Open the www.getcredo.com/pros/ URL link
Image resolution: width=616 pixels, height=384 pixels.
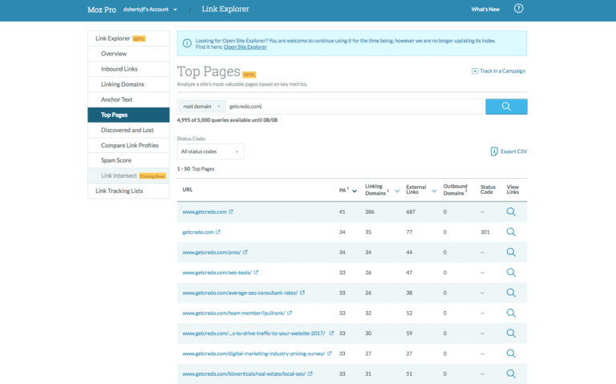[x=212, y=253]
